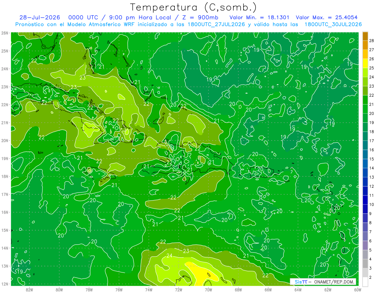Click the '70W' longitude axis label
The image size is (380, 294).
pyautogui.click(x=208, y=289)
